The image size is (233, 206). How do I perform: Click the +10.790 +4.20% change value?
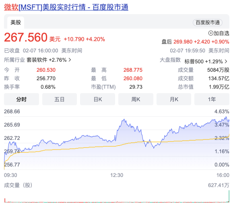tap(84, 39)
